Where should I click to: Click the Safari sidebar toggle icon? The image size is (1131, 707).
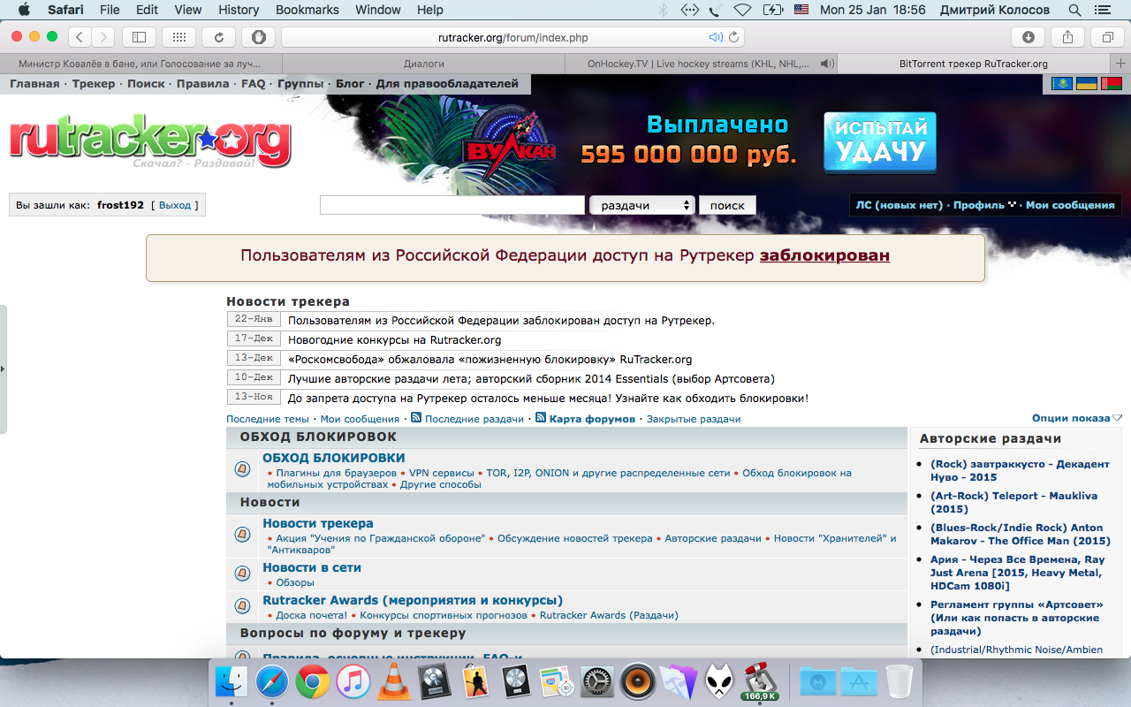139,37
